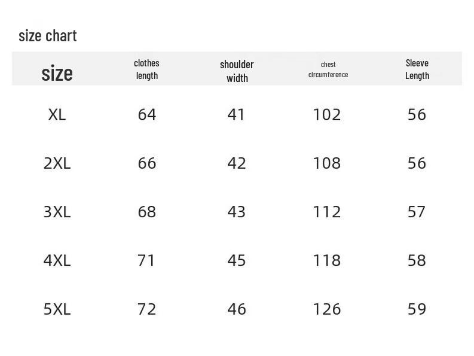Click the 'size' column header

(57, 73)
